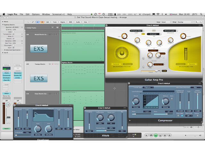The width and height of the screenshot is (205, 153).
Task: Click the attack Time knob in Enveloper
Action: click(38, 129)
